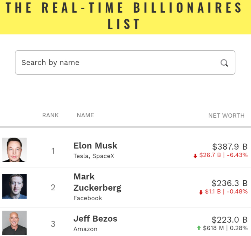
Task: Sort by the NET WORTH column header
Action: pos(226,116)
